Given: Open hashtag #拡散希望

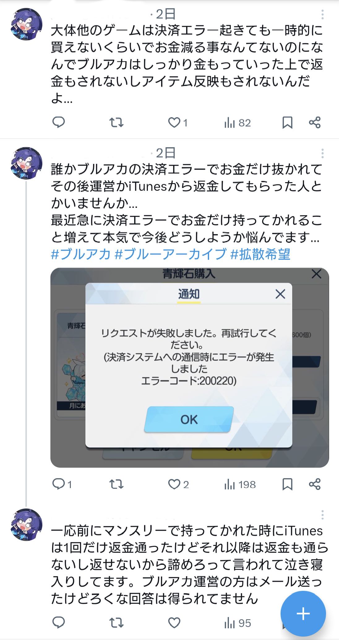Looking at the screenshot, I should 260,254.
